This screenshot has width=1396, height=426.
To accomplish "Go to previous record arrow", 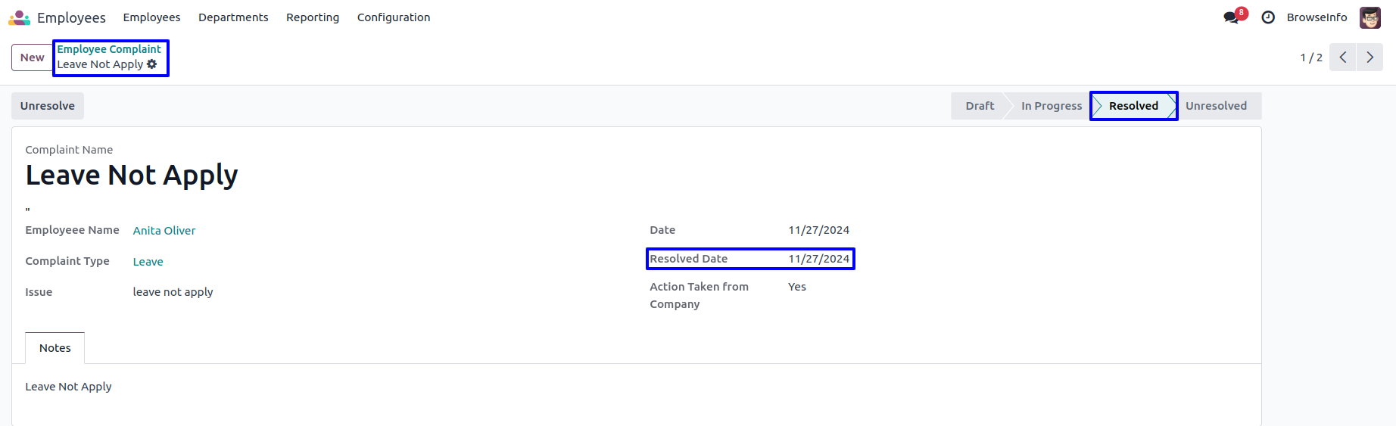I will click(1342, 58).
